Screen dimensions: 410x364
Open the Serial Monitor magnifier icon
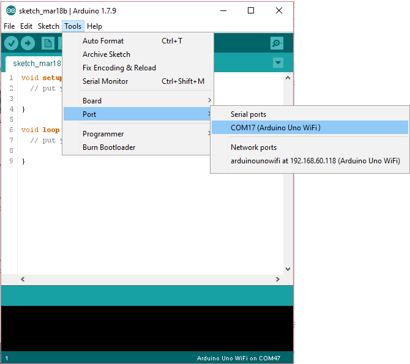277,43
